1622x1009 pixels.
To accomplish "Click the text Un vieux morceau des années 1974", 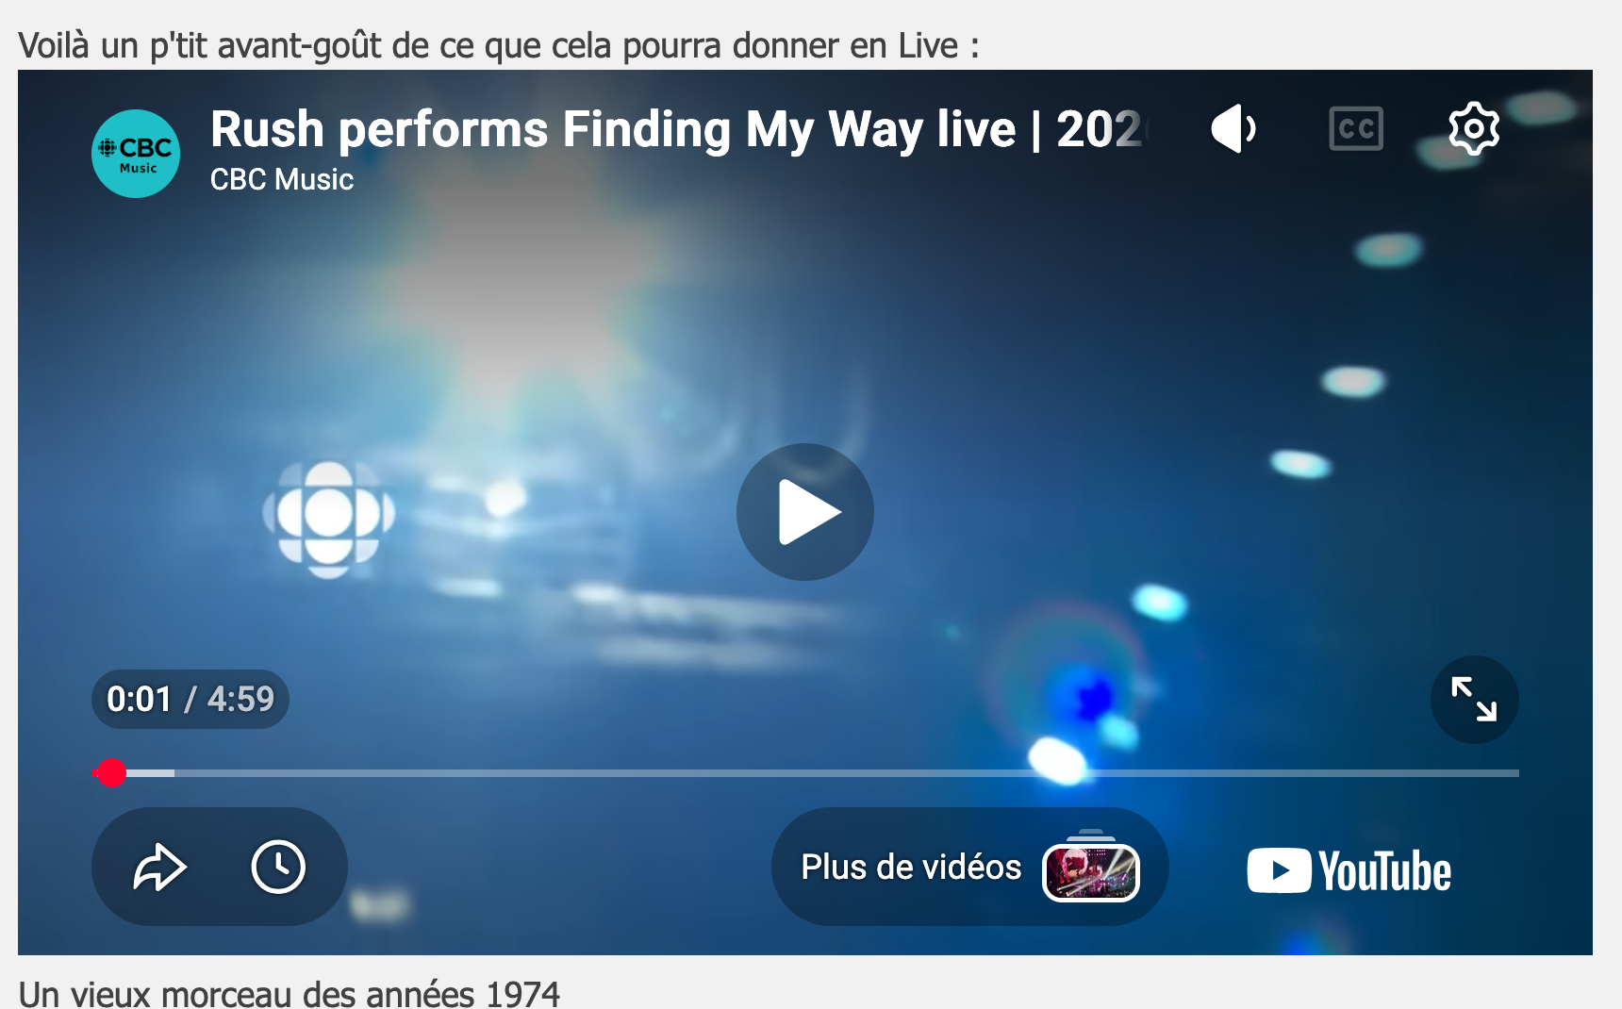I will pyautogui.click(x=290, y=994).
